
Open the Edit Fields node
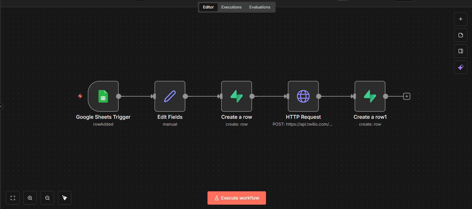pyautogui.click(x=170, y=96)
